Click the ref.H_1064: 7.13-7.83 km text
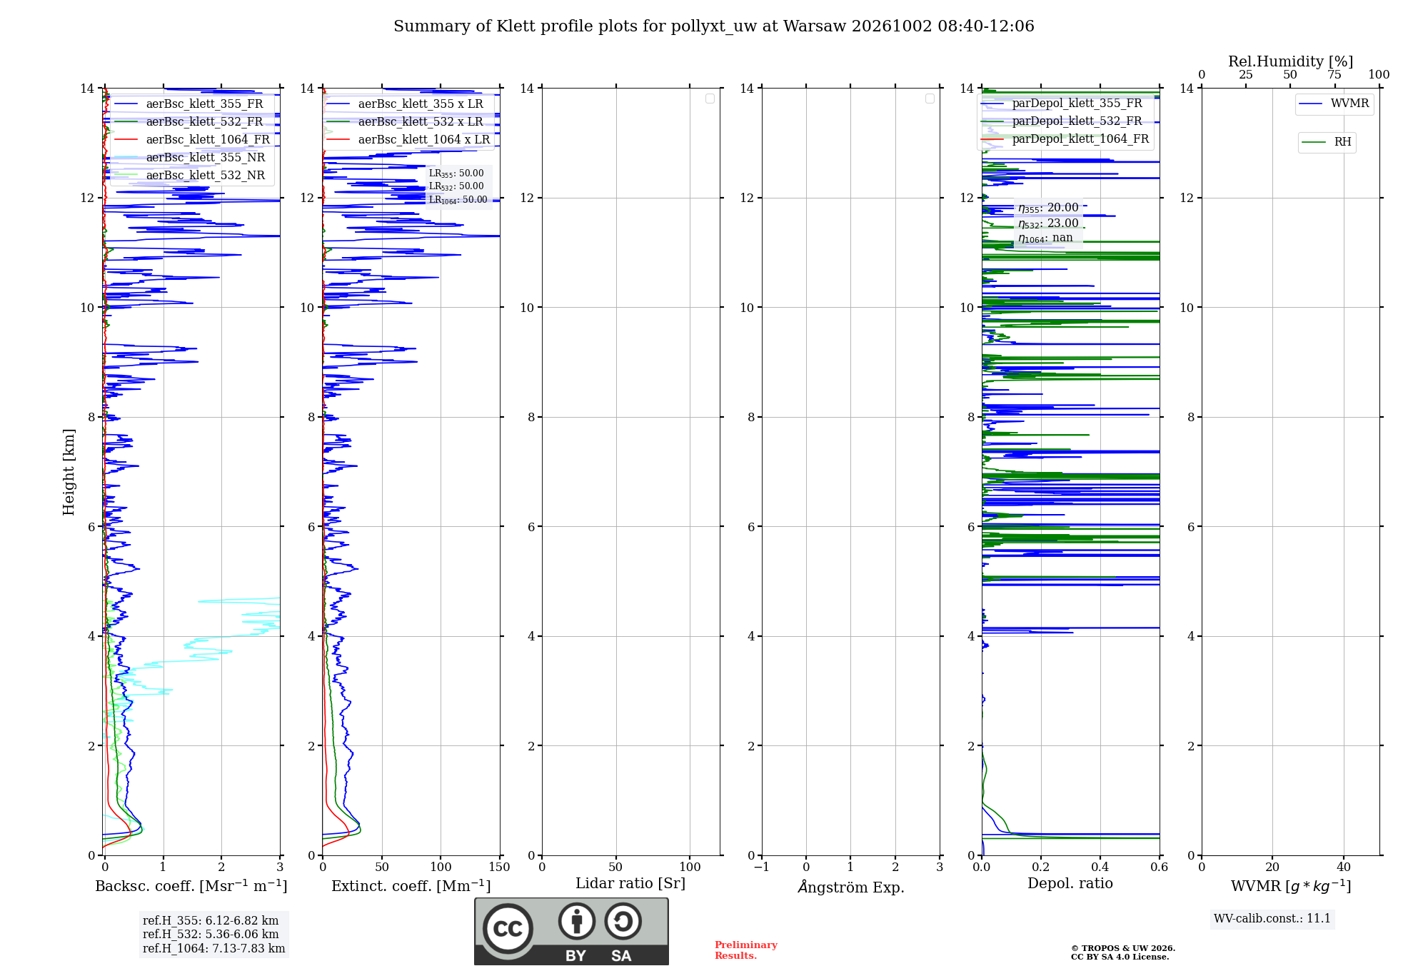The image size is (1428, 971). pyautogui.click(x=214, y=949)
